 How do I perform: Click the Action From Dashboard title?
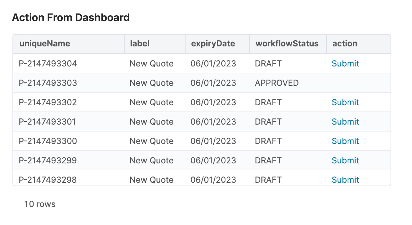coord(71,17)
